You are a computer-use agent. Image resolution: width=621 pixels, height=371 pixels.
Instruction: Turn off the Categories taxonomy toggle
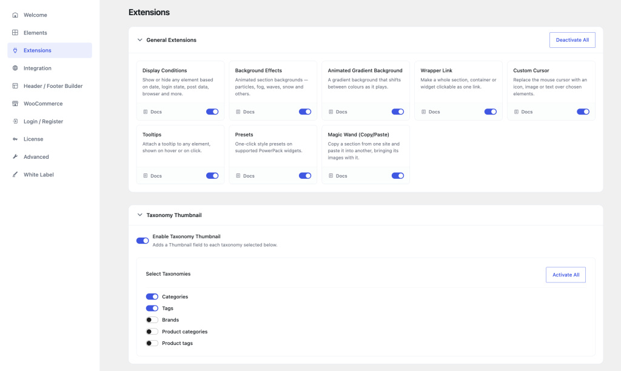[x=152, y=296]
